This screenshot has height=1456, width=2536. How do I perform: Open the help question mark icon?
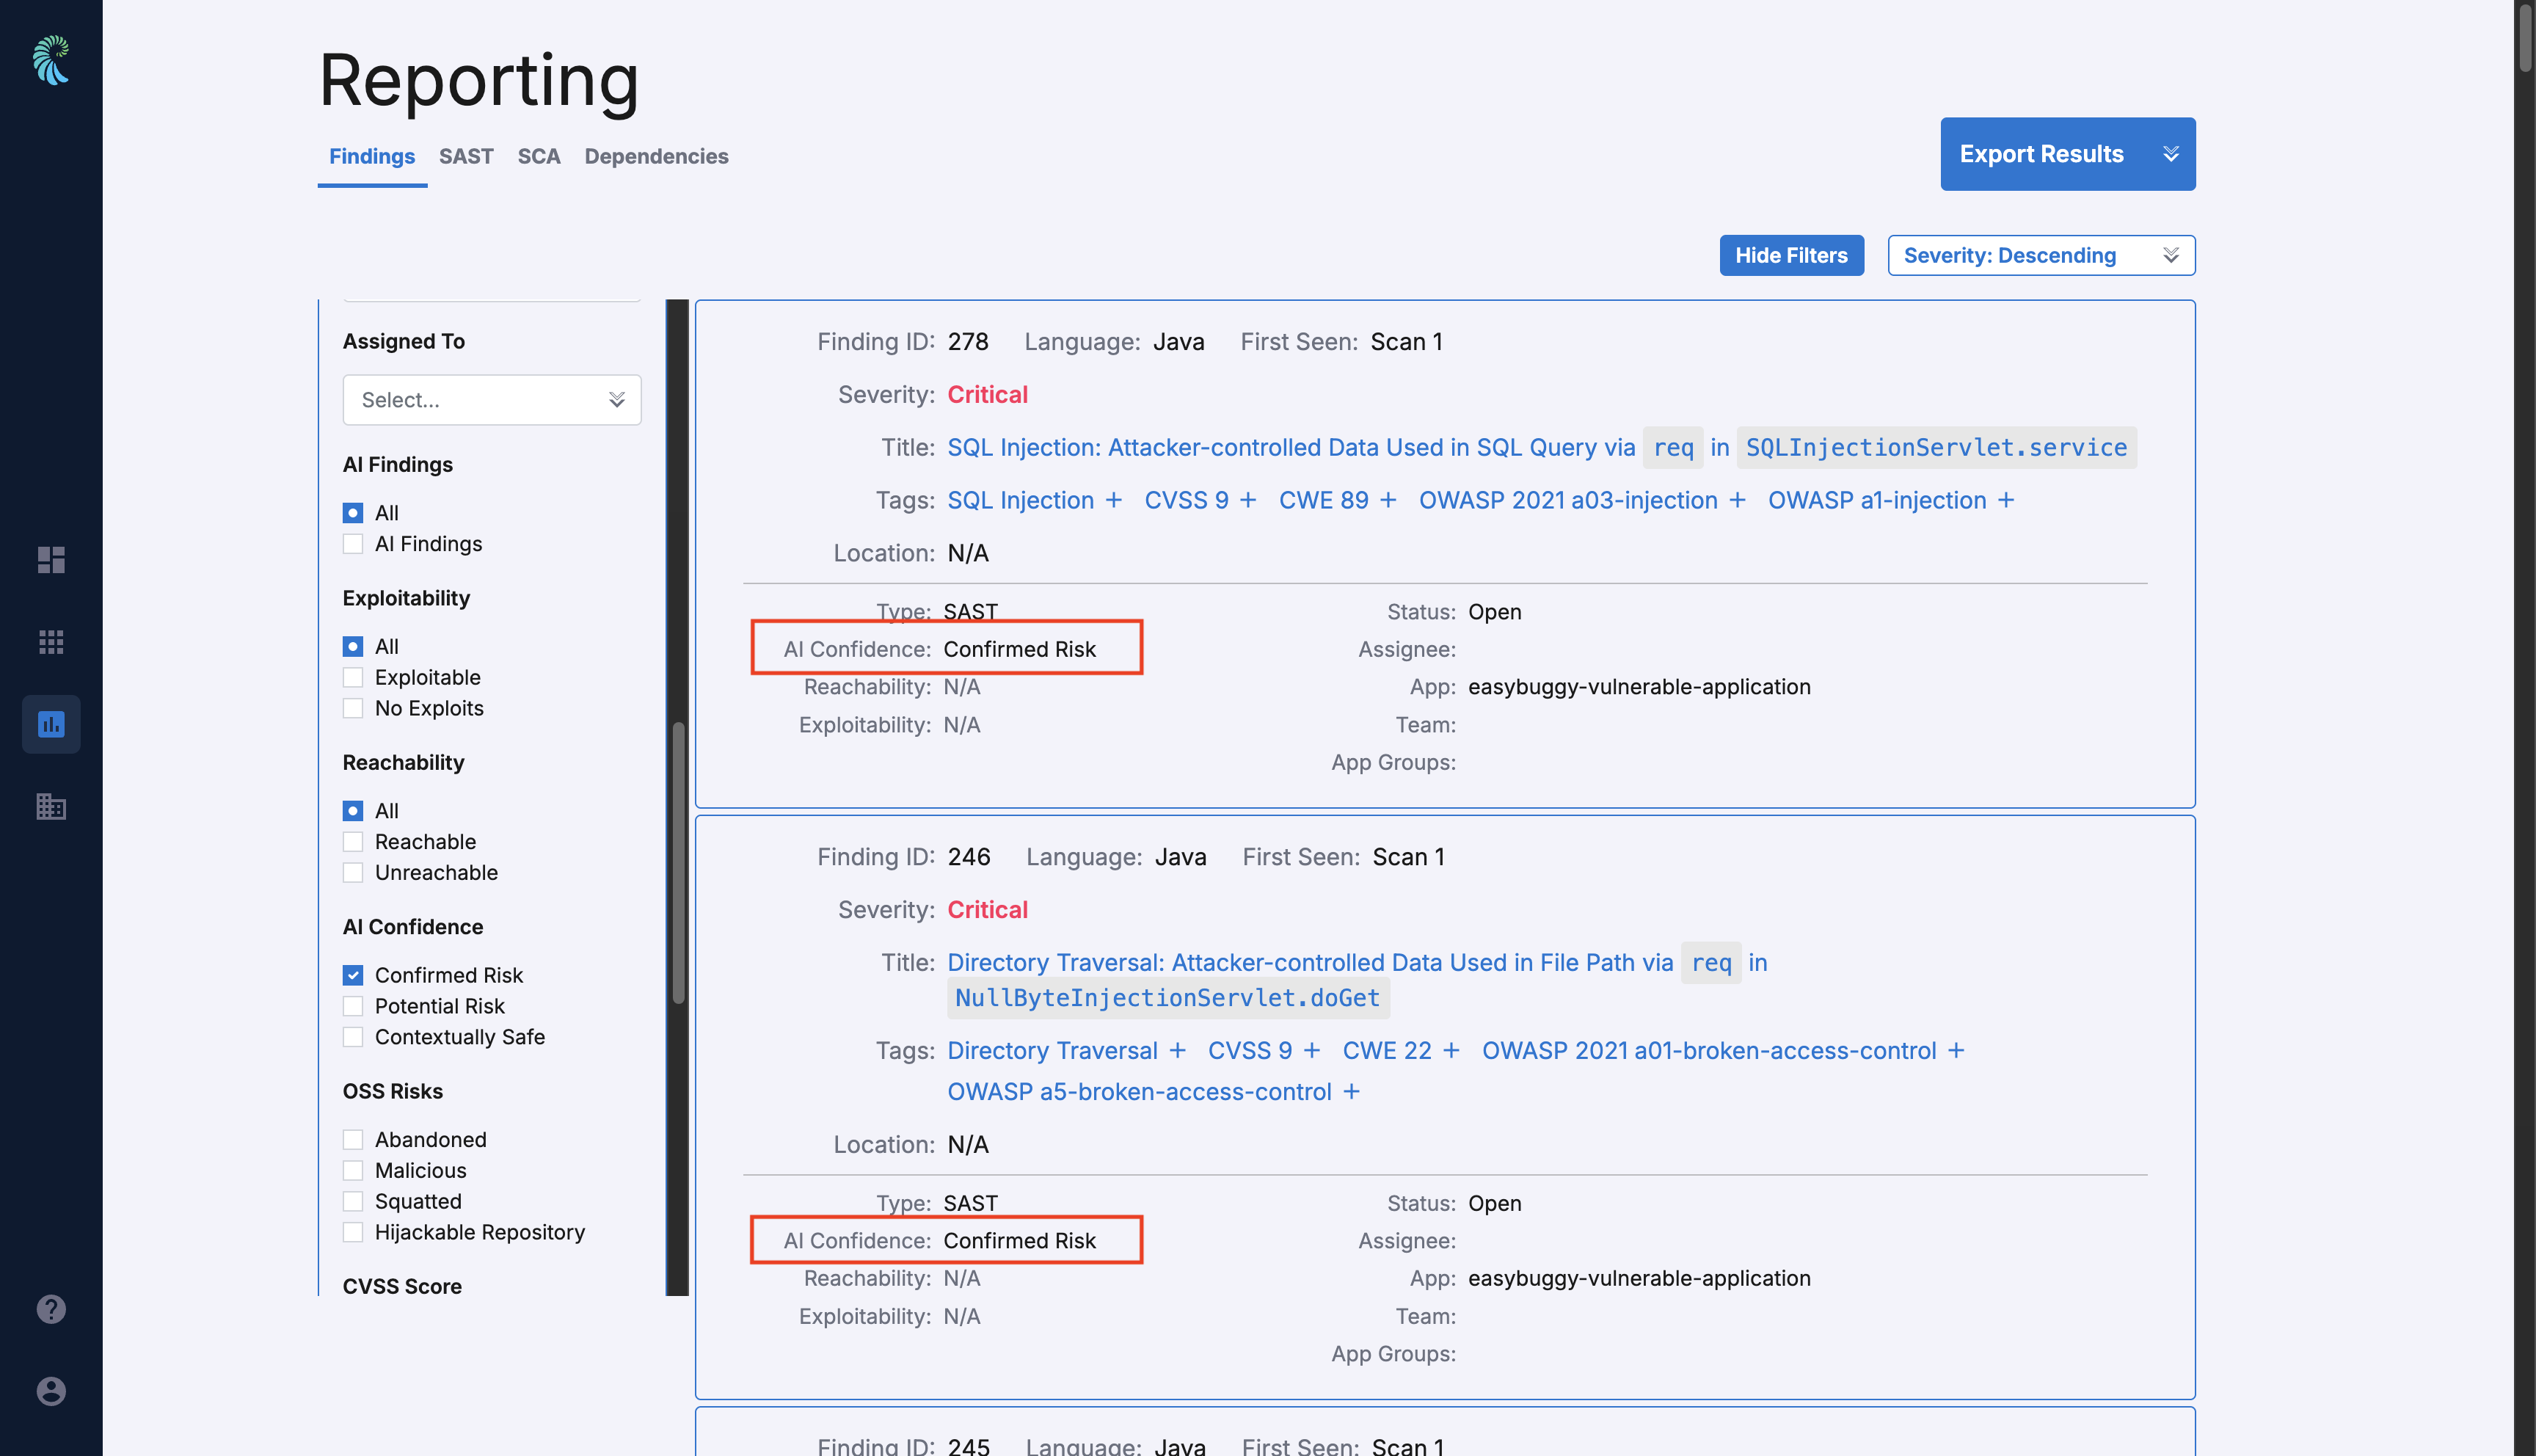[x=51, y=1309]
